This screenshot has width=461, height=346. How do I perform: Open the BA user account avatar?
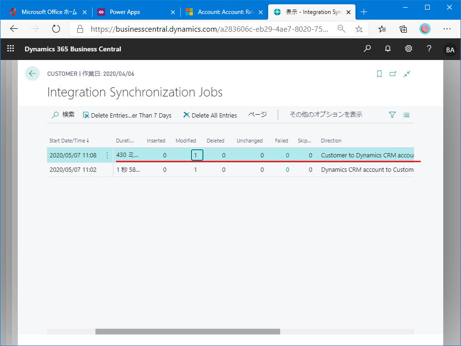click(x=450, y=49)
